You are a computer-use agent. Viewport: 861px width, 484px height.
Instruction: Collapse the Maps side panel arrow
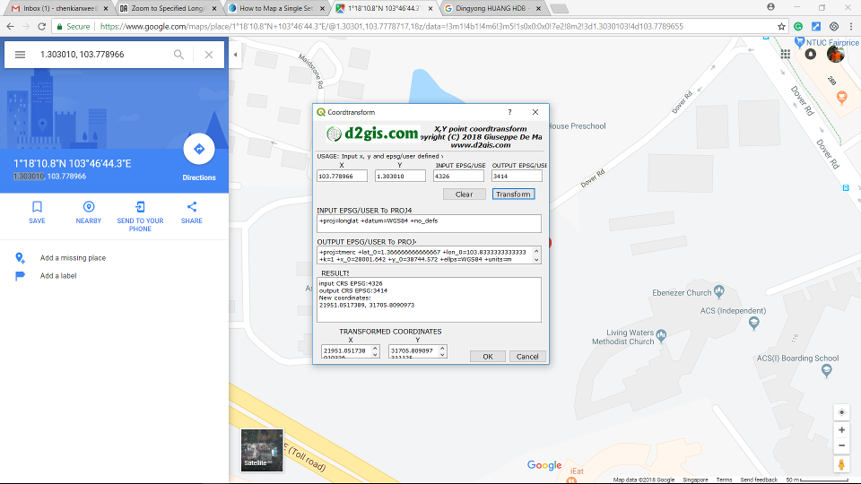tap(235, 55)
